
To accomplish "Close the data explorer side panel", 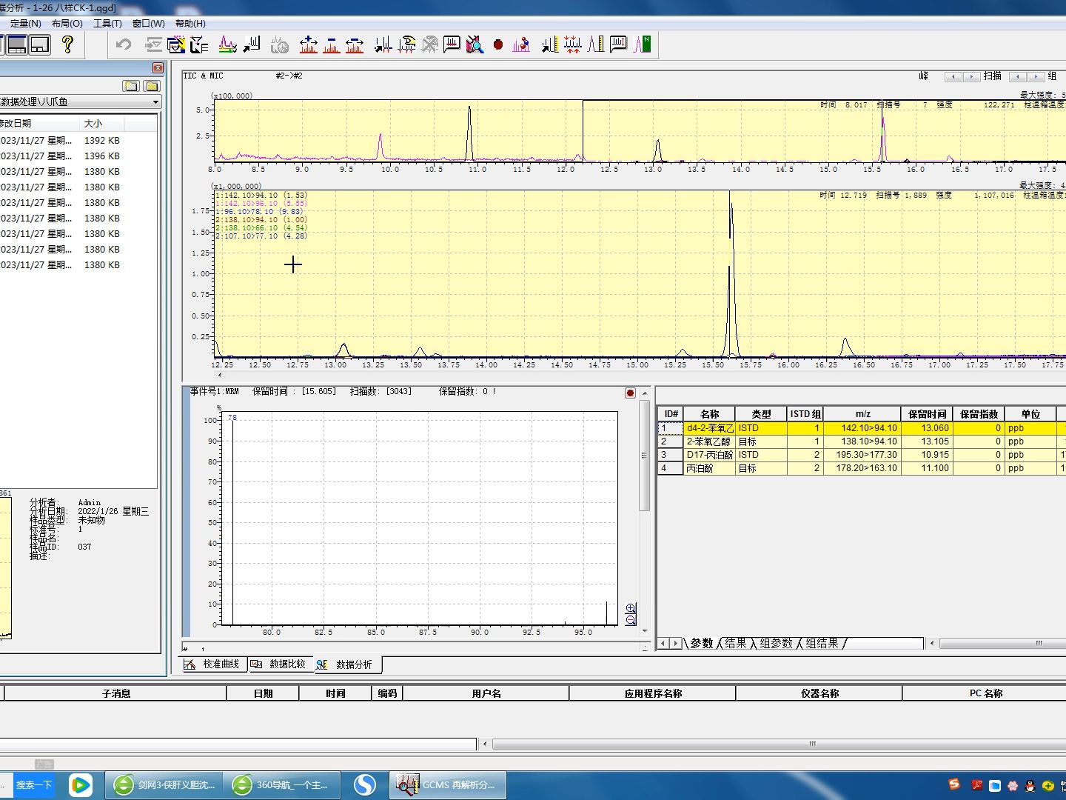I will [x=158, y=68].
